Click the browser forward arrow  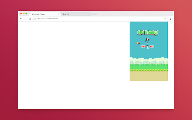pyautogui.click(x=25, y=19)
